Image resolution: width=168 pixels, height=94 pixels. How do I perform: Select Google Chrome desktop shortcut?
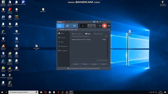tap(10, 55)
